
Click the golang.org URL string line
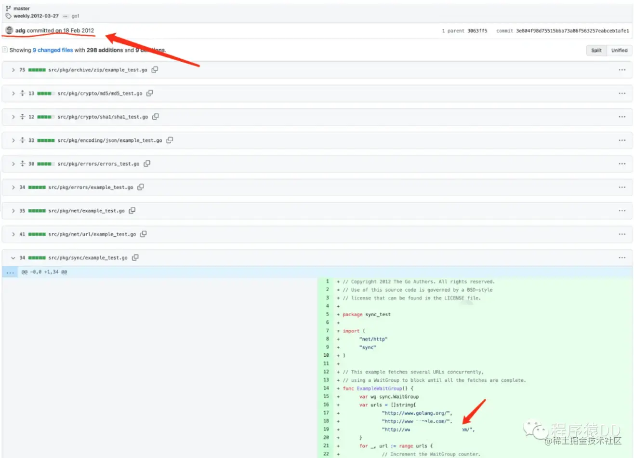coord(417,413)
